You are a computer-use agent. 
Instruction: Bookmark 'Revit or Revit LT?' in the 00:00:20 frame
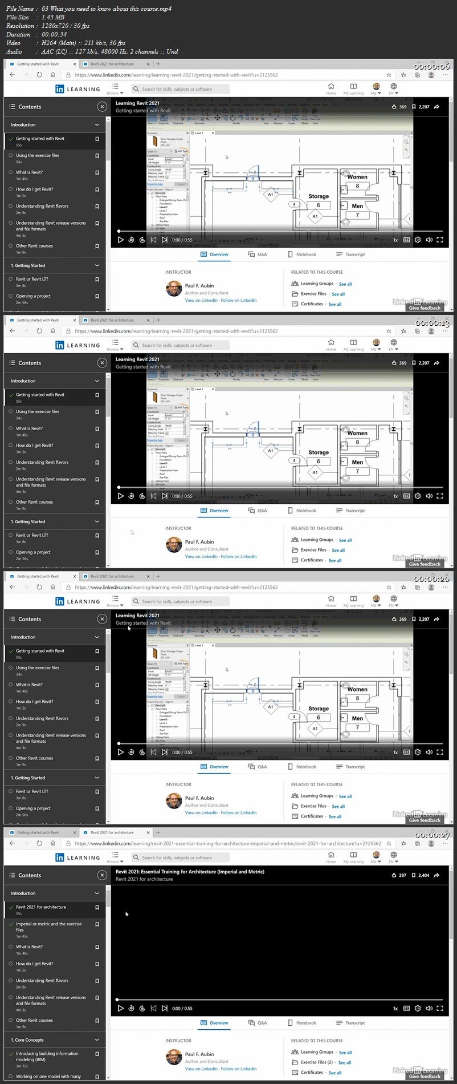tap(97, 792)
